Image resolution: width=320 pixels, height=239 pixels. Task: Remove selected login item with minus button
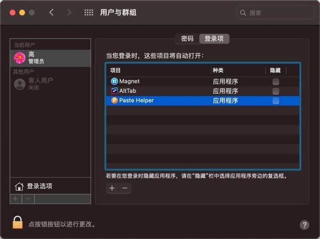click(x=125, y=188)
